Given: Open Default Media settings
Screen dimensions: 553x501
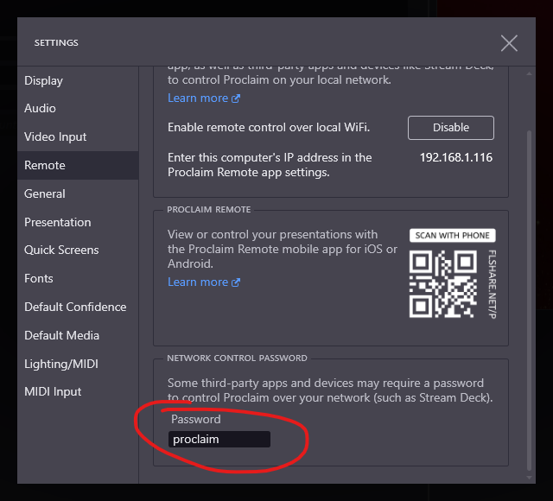Looking at the screenshot, I should pos(61,336).
